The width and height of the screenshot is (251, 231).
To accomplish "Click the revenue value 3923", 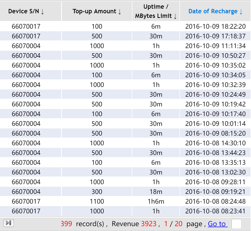I will (149, 224).
